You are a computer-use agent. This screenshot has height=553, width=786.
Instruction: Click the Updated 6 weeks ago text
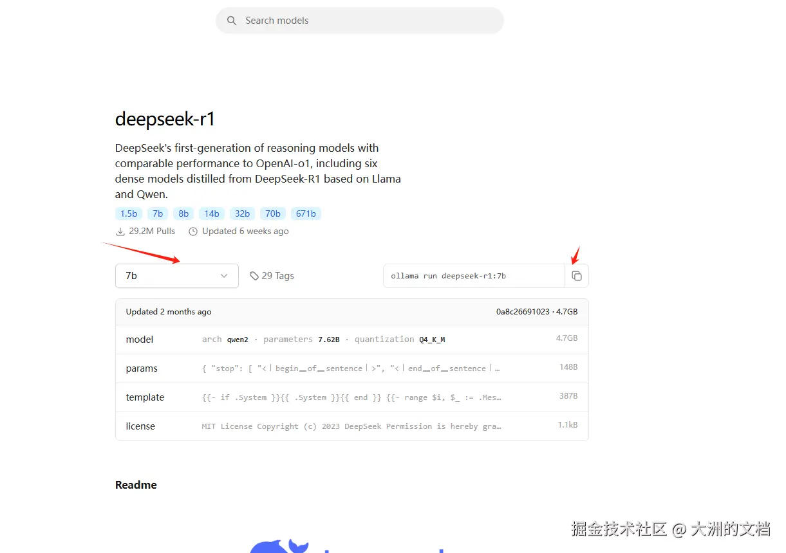pyautogui.click(x=245, y=231)
